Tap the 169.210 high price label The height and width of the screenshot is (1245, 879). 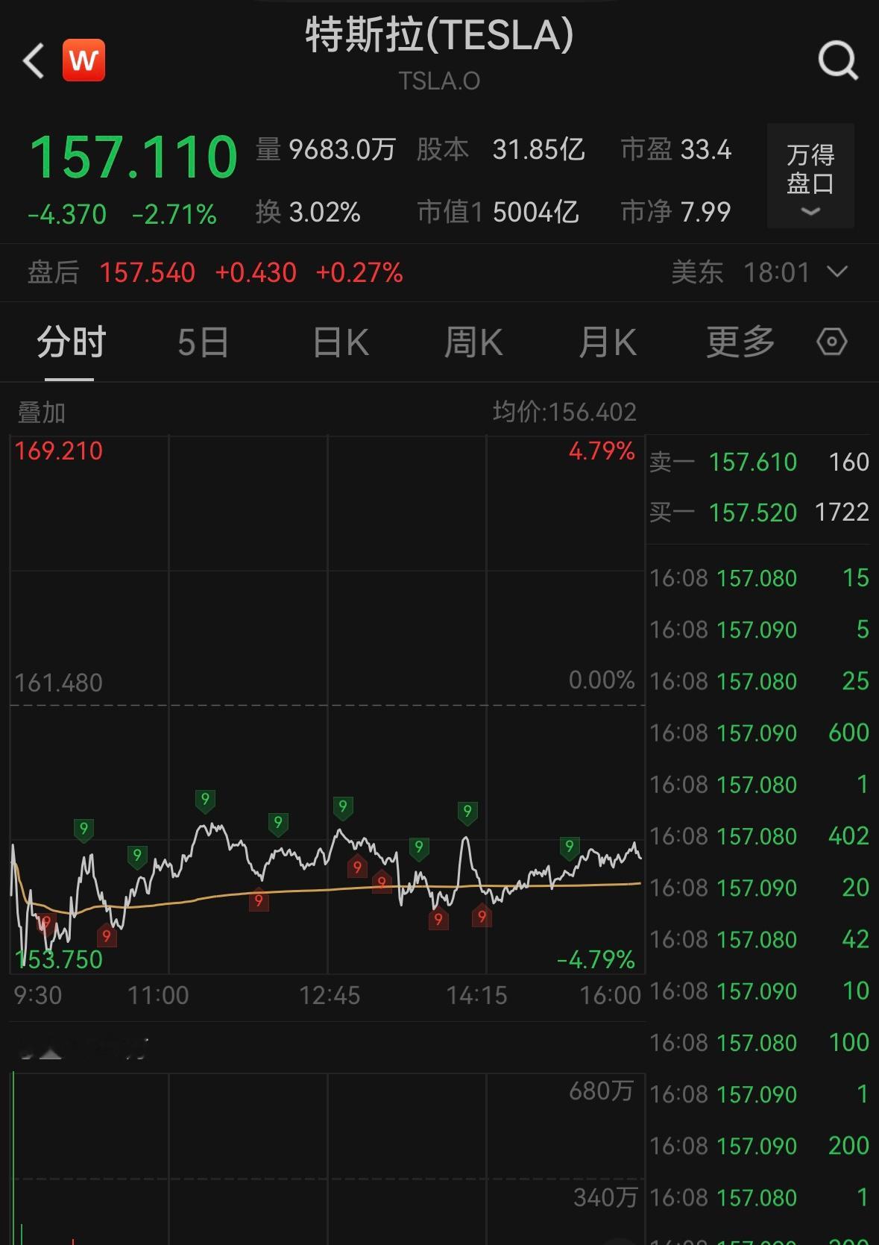point(59,451)
